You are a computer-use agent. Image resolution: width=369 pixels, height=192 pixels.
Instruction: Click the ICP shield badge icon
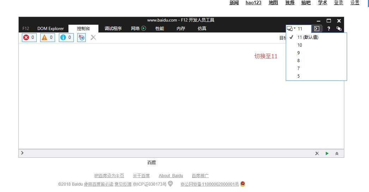point(170,183)
